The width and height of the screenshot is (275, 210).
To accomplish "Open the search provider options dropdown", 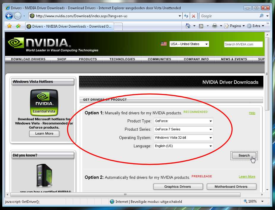I will [268, 16].
